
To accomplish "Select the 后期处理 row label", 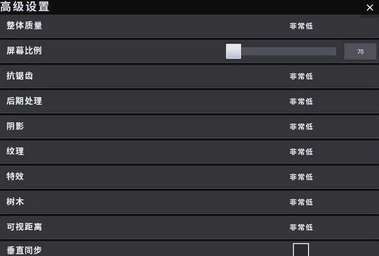I will 24,101.
